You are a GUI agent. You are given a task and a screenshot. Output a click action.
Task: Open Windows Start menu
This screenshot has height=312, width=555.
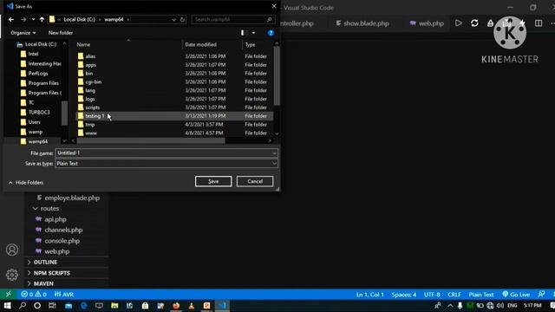click(x=7, y=306)
